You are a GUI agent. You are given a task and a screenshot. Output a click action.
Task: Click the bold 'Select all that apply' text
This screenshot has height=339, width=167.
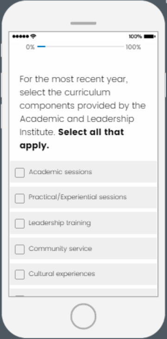(x=71, y=139)
